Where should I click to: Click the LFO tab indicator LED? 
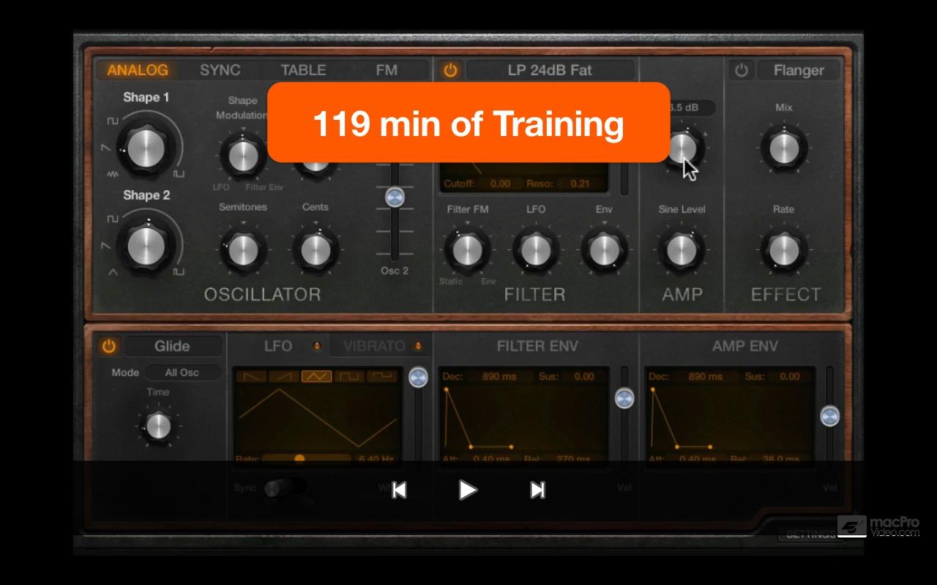point(316,346)
